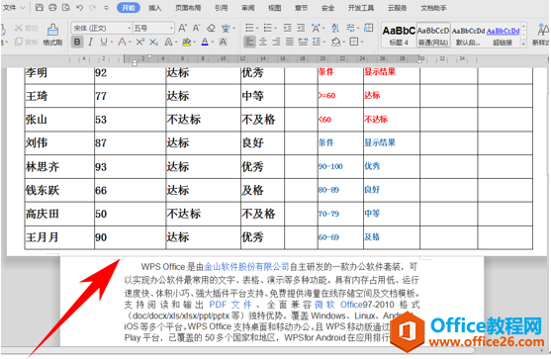Viewport: 551px width, 359px height.
Task: Click the Redo arrow icon
Action: pos(92,7)
